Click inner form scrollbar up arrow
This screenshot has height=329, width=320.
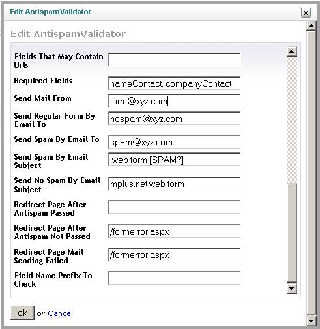[291, 51]
